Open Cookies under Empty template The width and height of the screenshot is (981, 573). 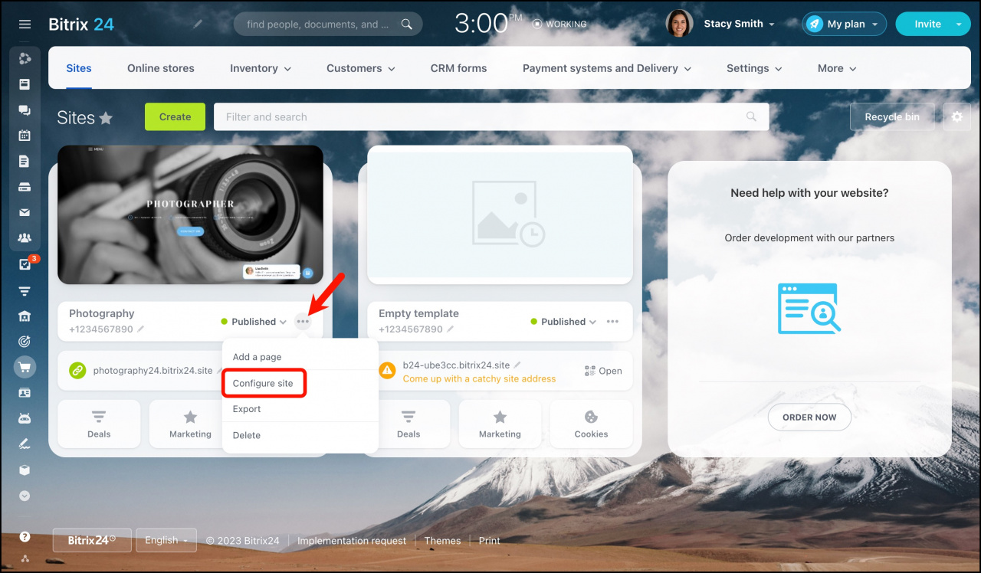[x=591, y=424]
